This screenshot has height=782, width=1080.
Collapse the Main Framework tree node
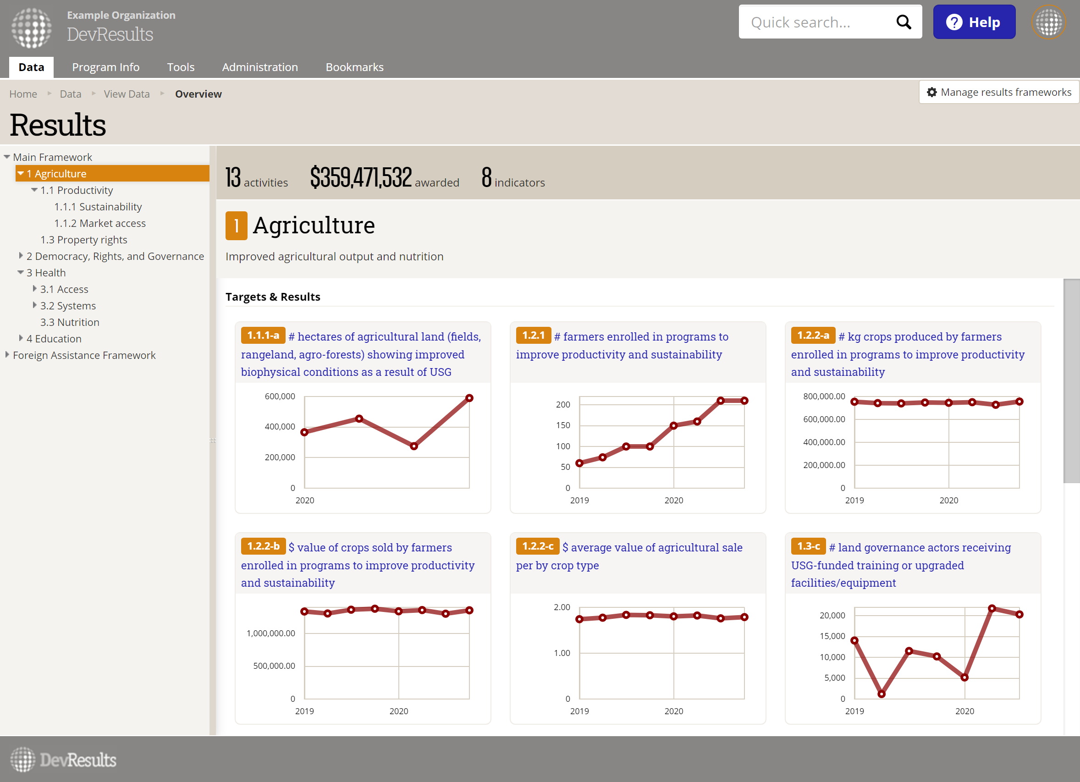[7, 157]
